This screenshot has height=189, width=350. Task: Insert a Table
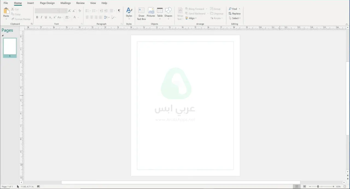(160, 13)
